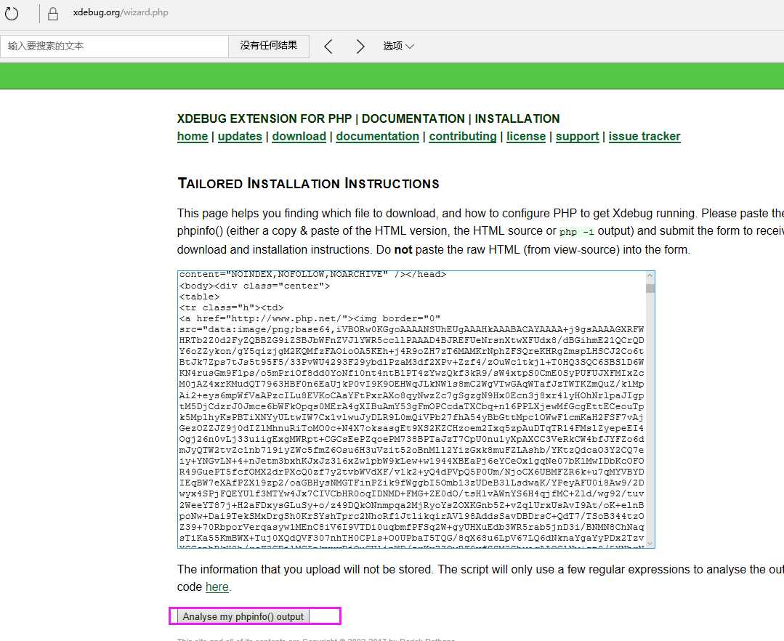
Task: Open the 选项 options dropdown
Action: point(398,46)
